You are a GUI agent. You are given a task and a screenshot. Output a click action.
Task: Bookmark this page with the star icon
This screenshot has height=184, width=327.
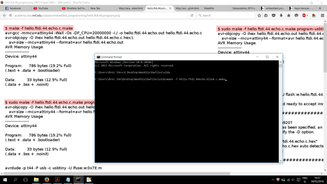(x=259, y=15)
